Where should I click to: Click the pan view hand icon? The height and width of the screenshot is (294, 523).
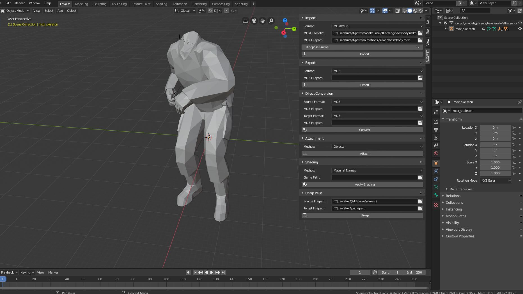coord(263,21)
